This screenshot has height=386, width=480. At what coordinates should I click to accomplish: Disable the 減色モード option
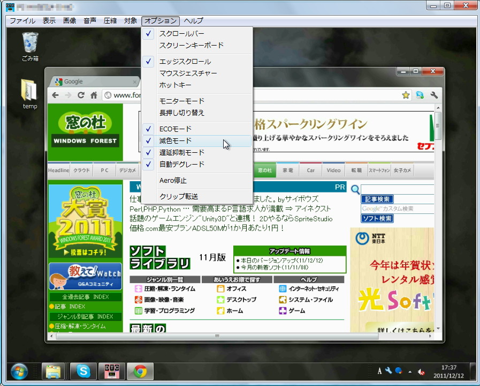pos(177,140)
